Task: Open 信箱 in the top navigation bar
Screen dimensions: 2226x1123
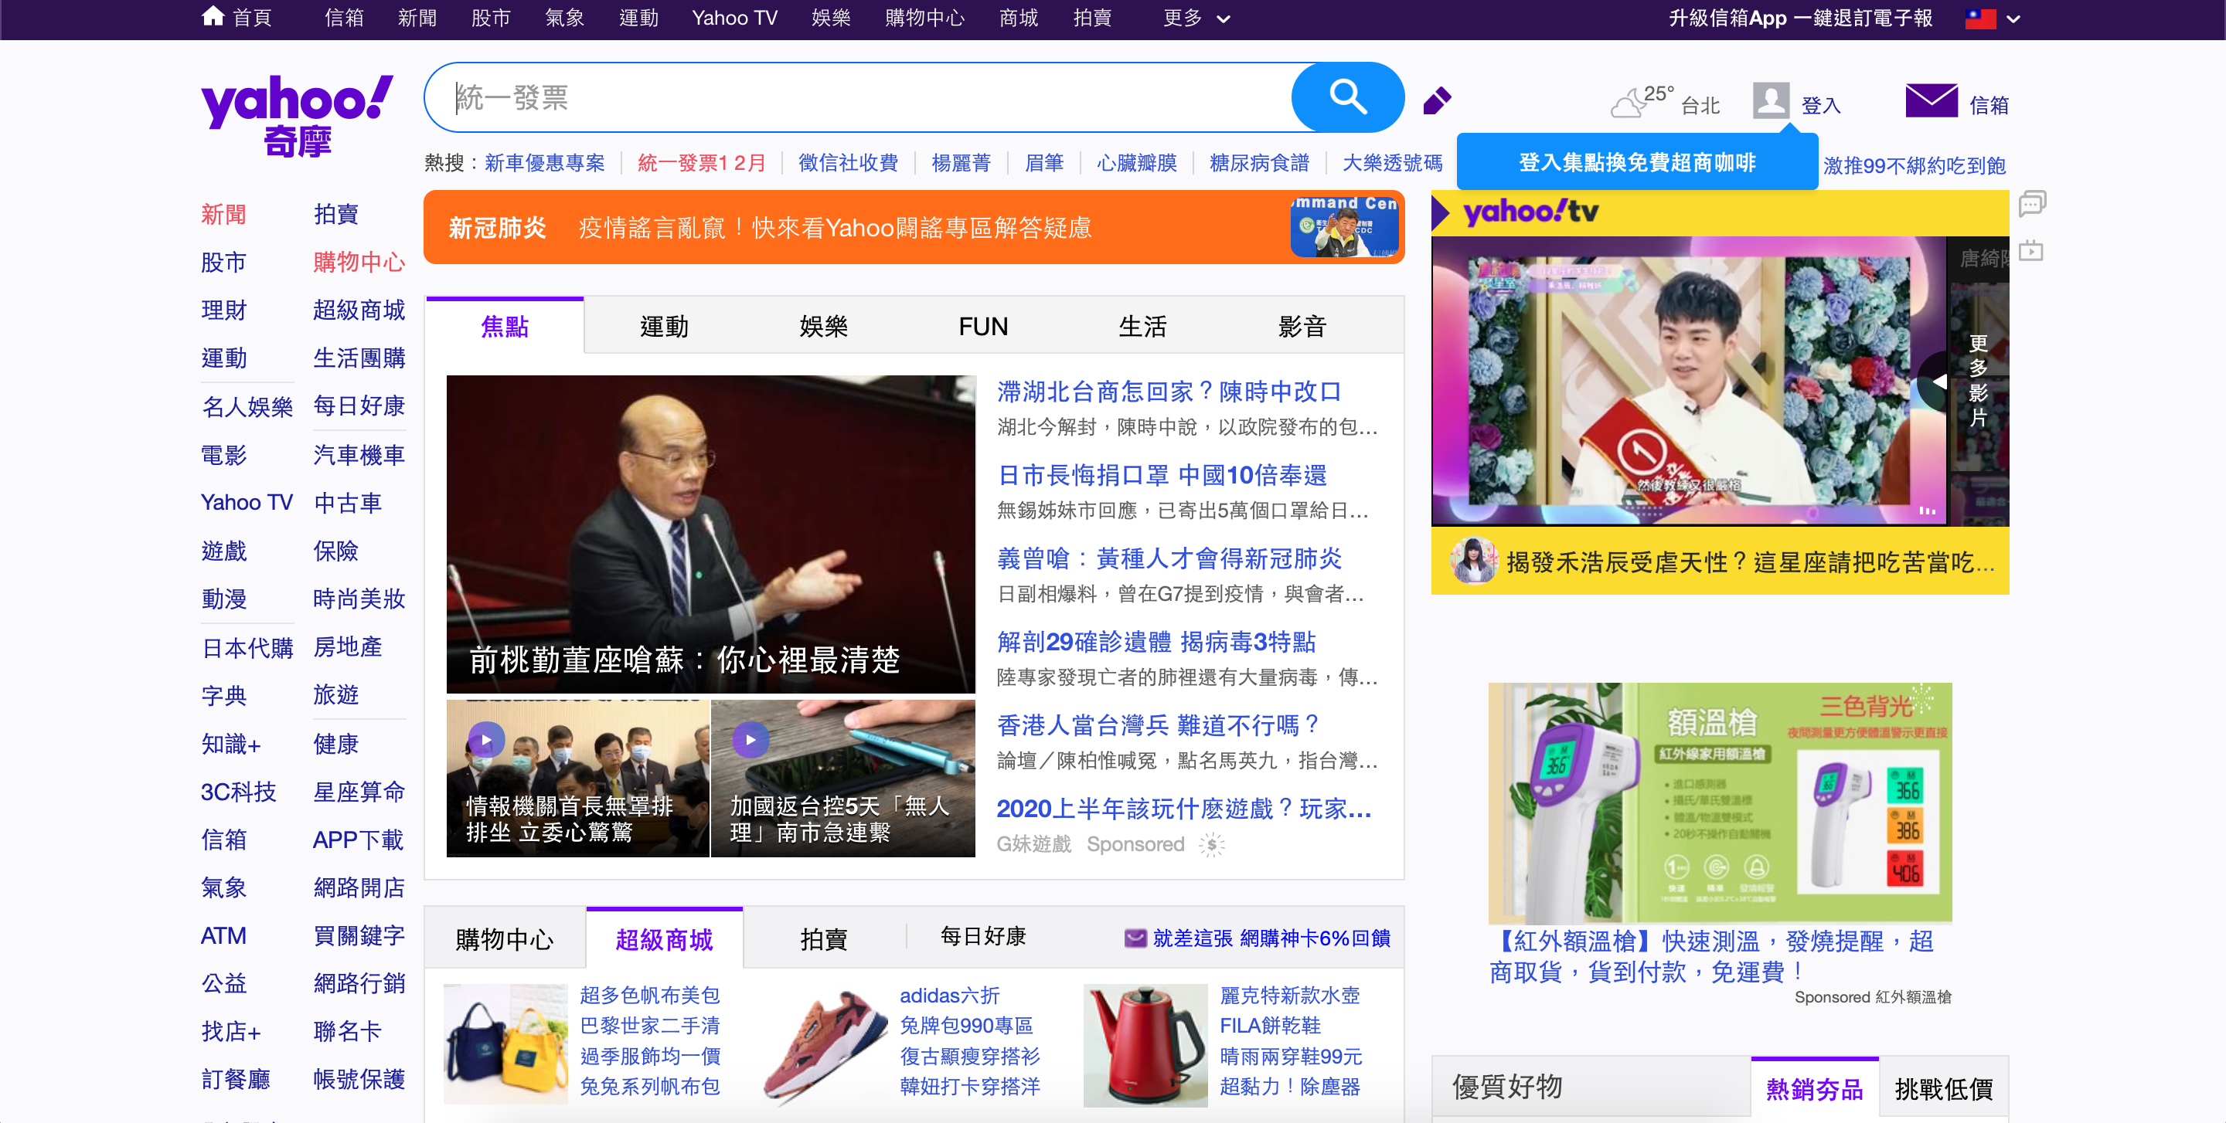Action: (x=344, y=17)
